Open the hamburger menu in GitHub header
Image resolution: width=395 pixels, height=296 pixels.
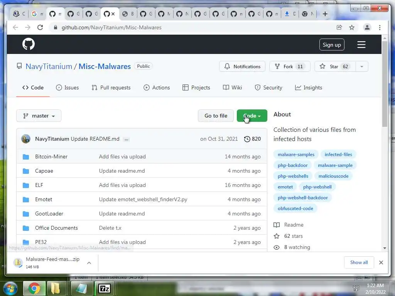361,45
